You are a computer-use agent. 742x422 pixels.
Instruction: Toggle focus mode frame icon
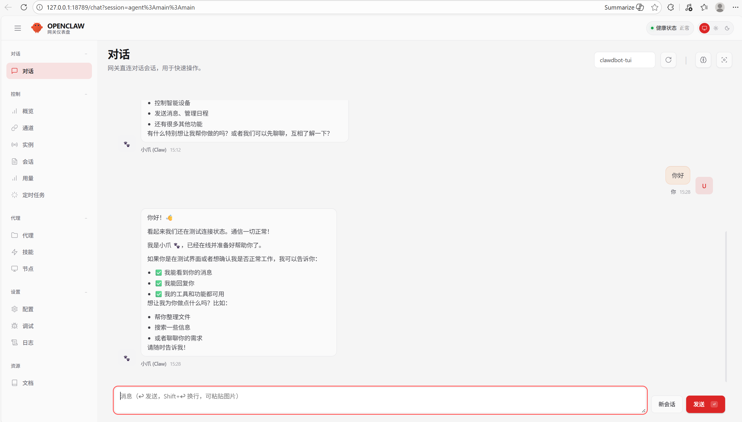724,60
